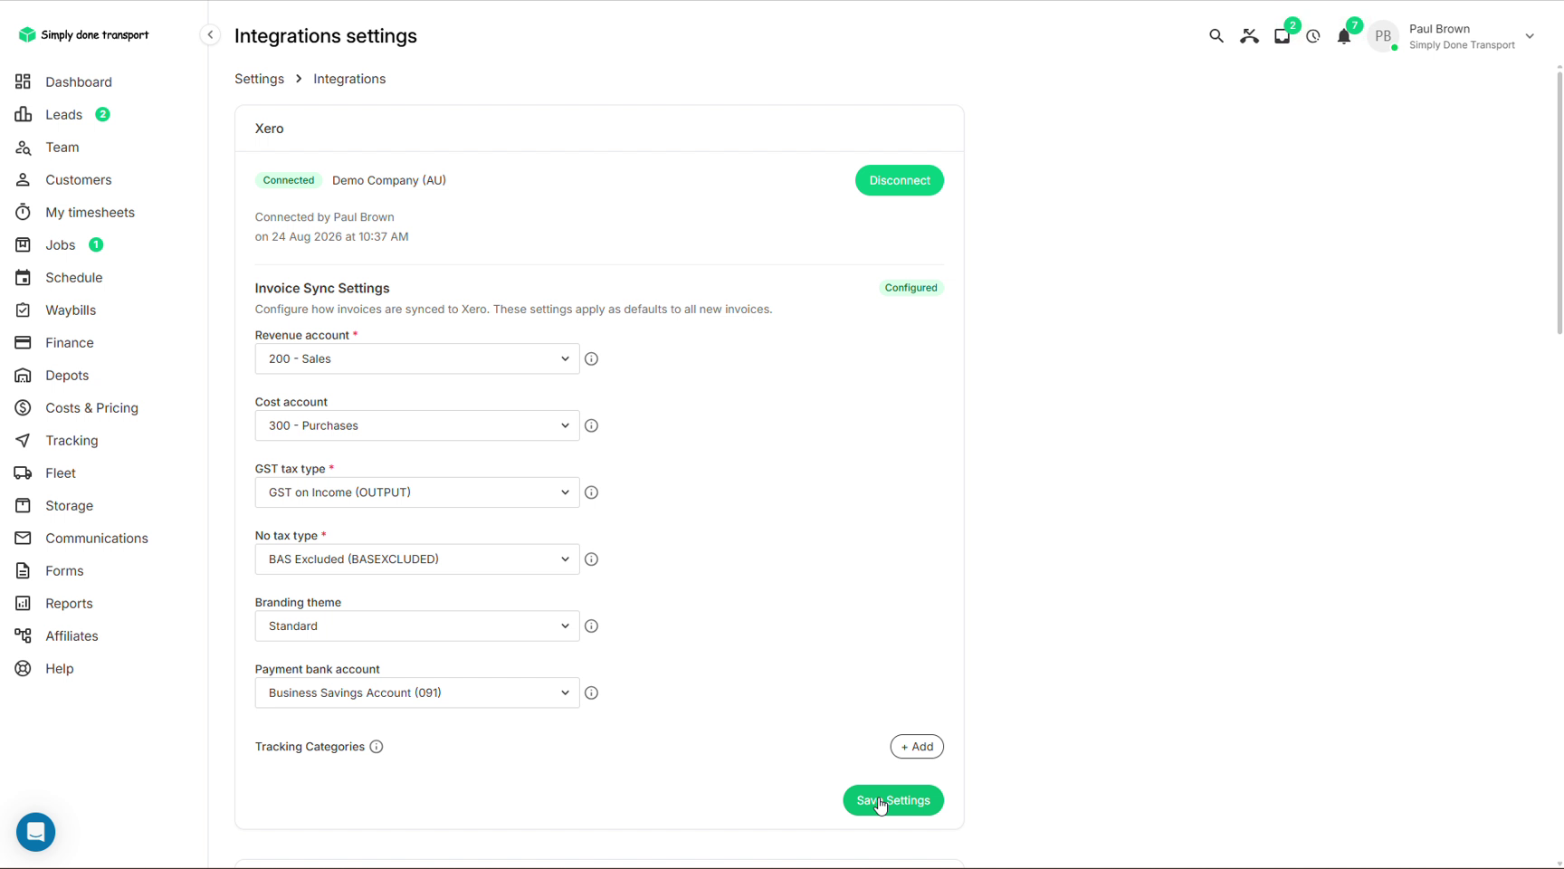Open Leads in sidebar

[63, 114]
